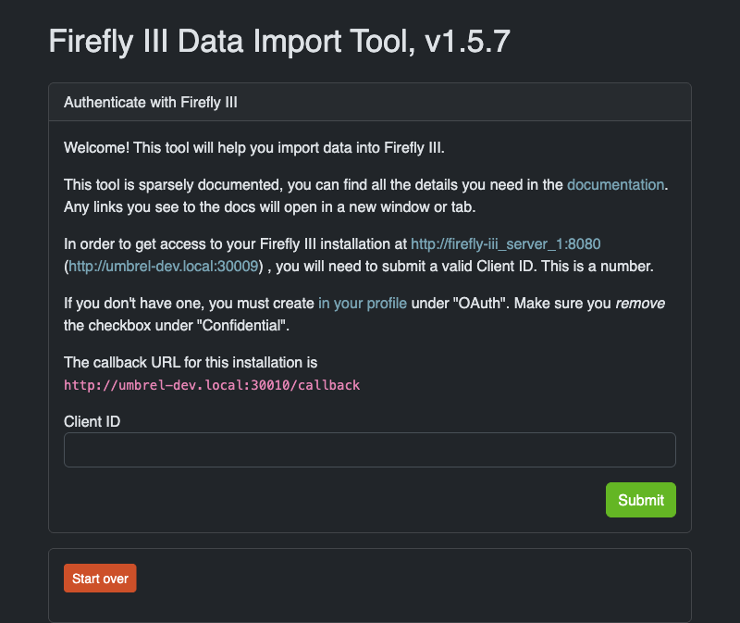Click the Start over button

coord(100,579)
